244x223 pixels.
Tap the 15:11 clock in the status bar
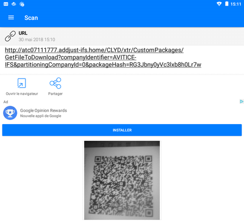pos(236,4)
